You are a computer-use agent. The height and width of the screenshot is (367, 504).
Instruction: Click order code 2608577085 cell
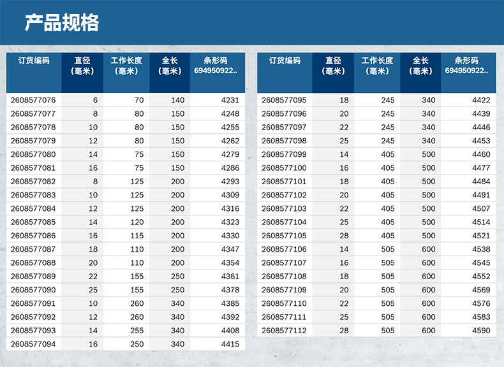[x=33, y=222]
